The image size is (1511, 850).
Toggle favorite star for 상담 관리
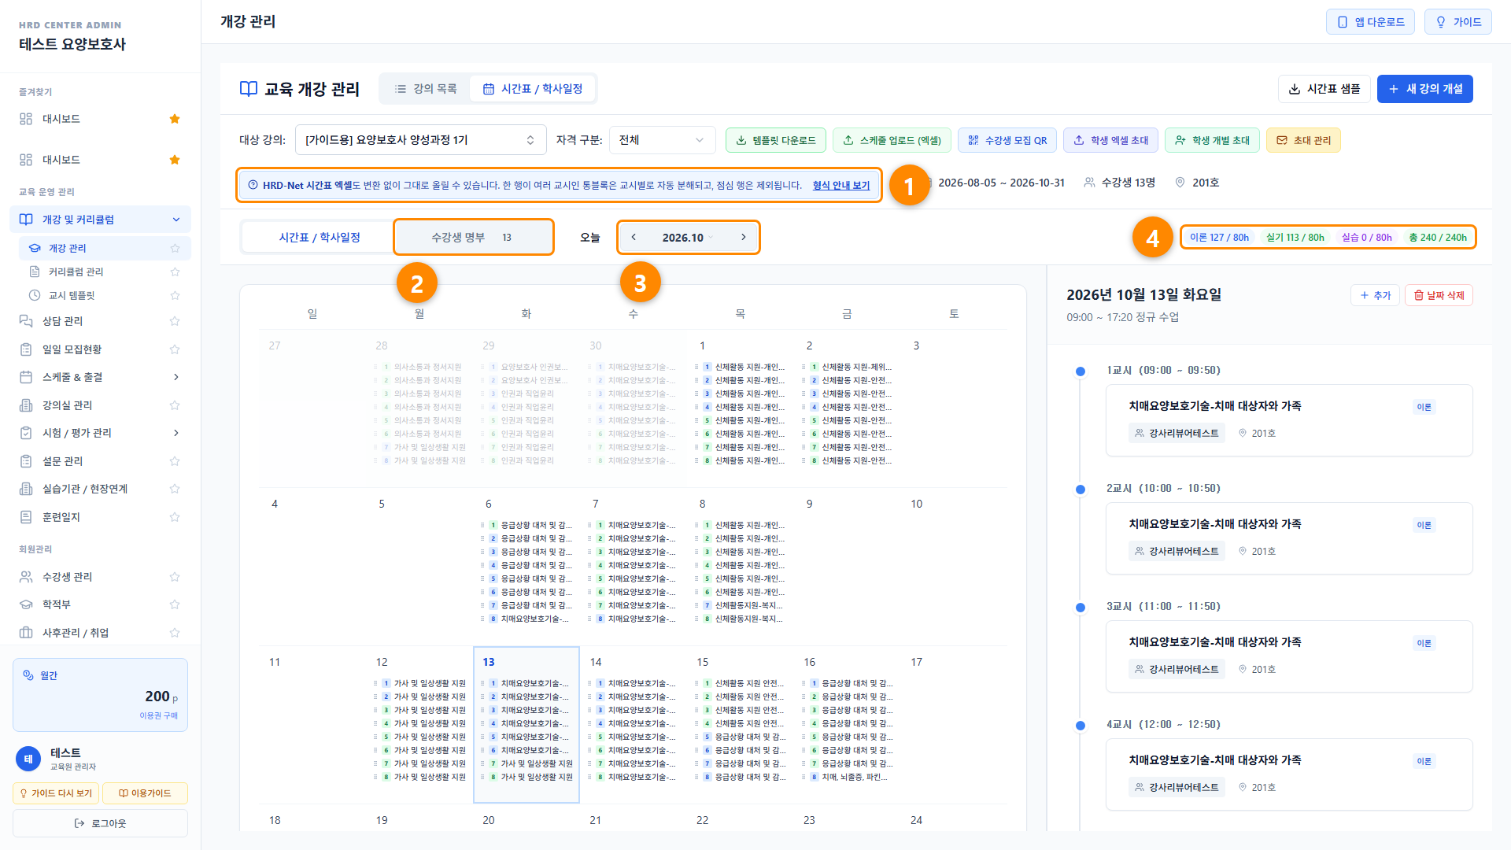[x=175, y=321]
